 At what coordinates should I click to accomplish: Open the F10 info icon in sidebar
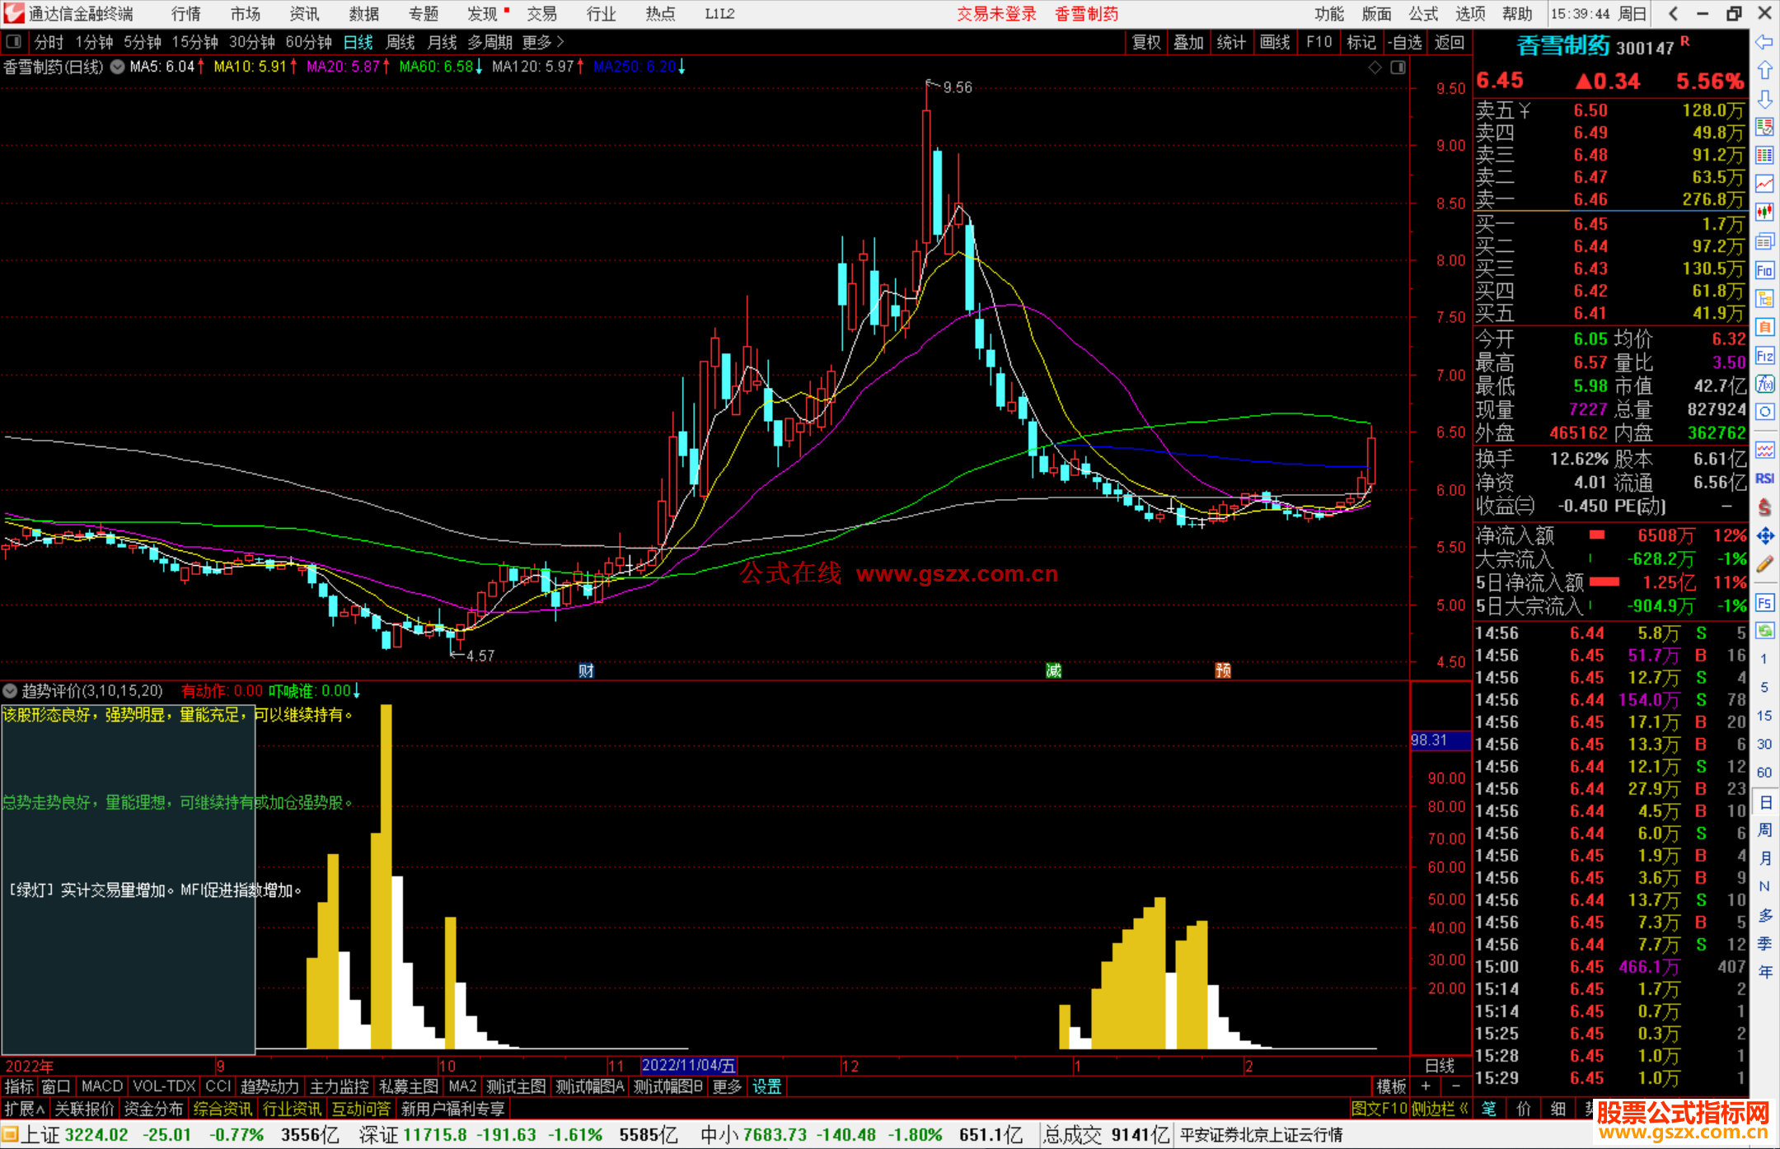(1764, 270)
